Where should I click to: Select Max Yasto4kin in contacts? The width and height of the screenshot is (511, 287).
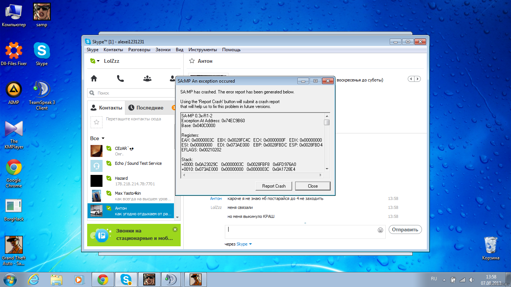(131, 196)
